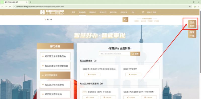This screenshot has width=201, height=99.
Task: Click the 登录 login link
Action: point(149,12)
